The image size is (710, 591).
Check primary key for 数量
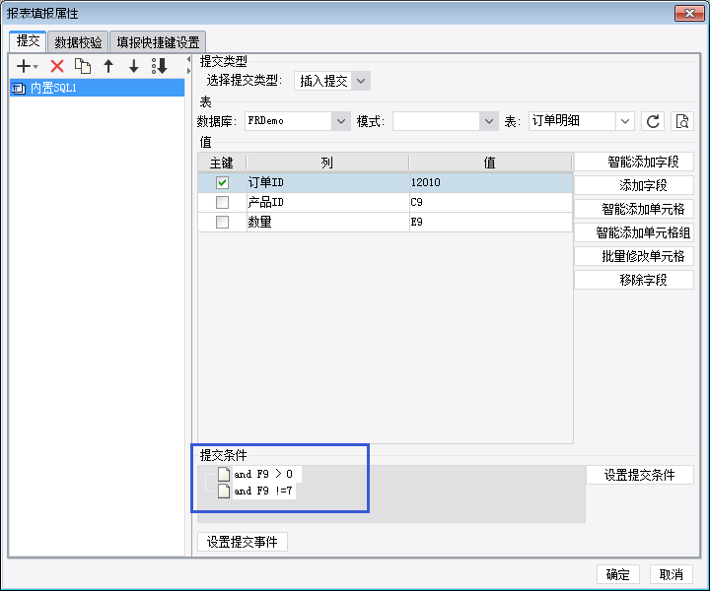(x=222, y=222)
